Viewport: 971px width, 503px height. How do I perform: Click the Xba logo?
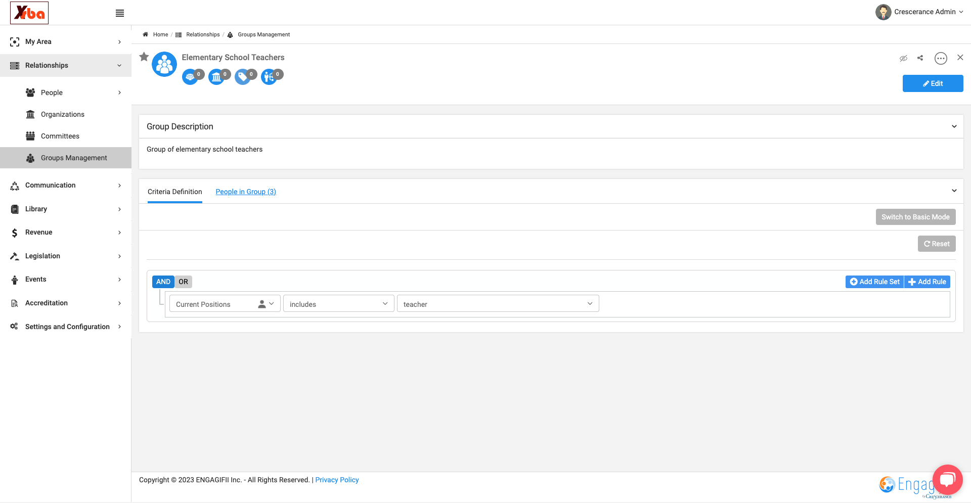pos(29,13)
